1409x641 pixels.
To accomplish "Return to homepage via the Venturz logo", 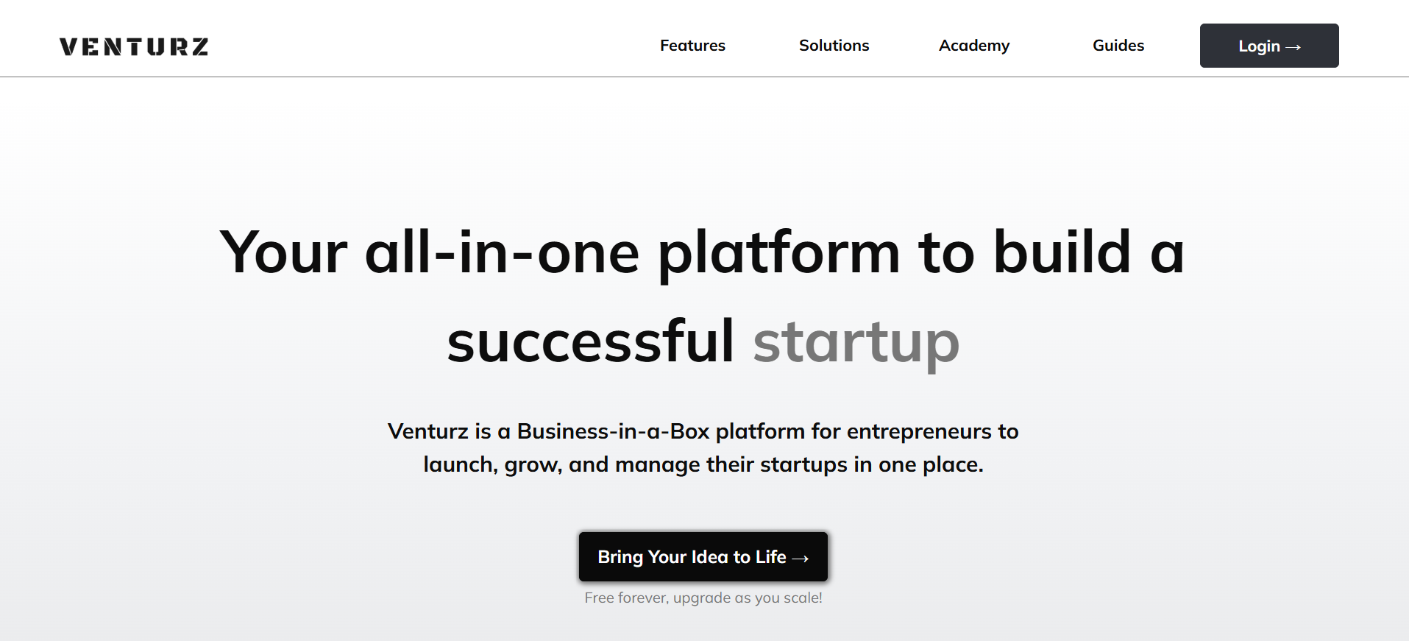I will tap(133, 47).
